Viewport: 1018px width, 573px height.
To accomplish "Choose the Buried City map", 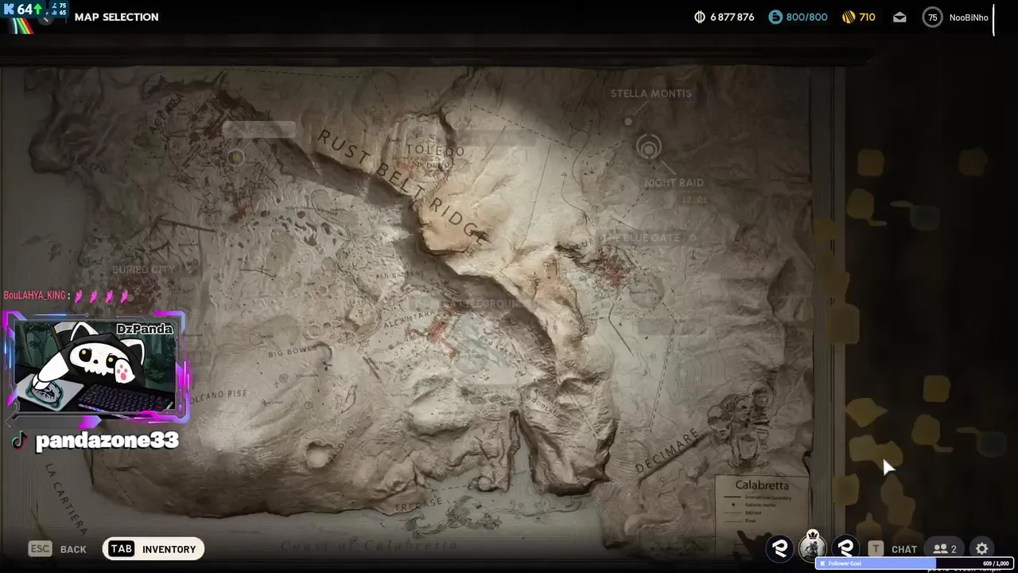I will [x=143, y=270].
